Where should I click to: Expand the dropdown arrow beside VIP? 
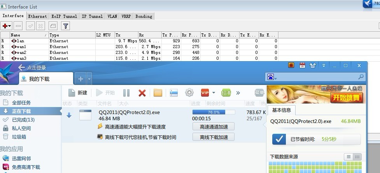(214, 93)
